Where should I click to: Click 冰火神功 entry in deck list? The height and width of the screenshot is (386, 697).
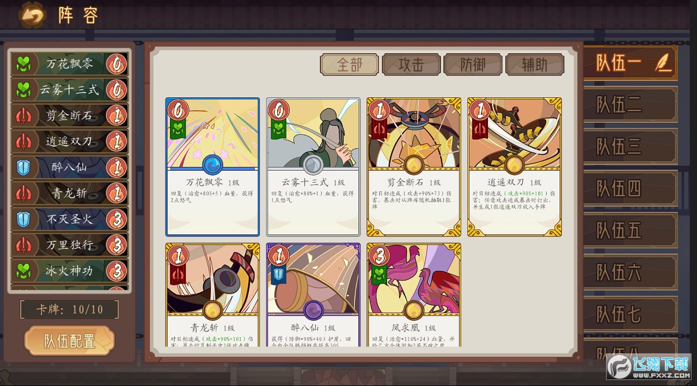tap(69, 271)
